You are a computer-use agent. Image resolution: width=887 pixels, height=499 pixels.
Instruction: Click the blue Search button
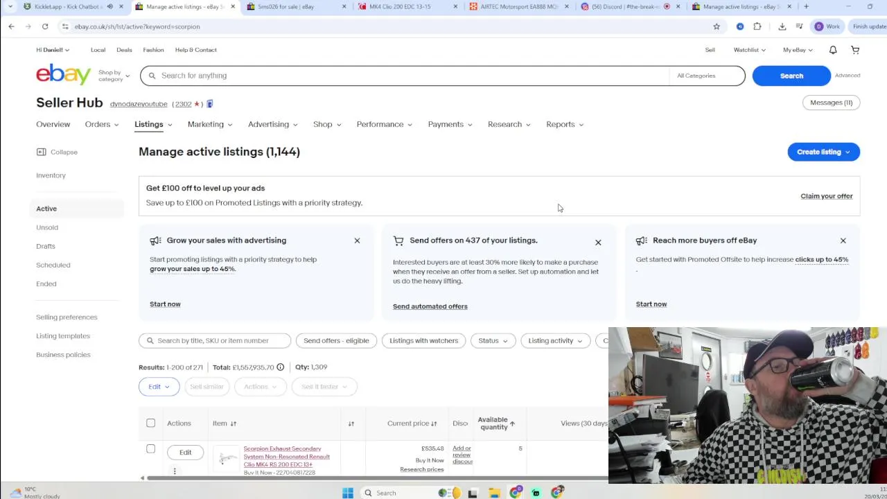coord(791,76)
